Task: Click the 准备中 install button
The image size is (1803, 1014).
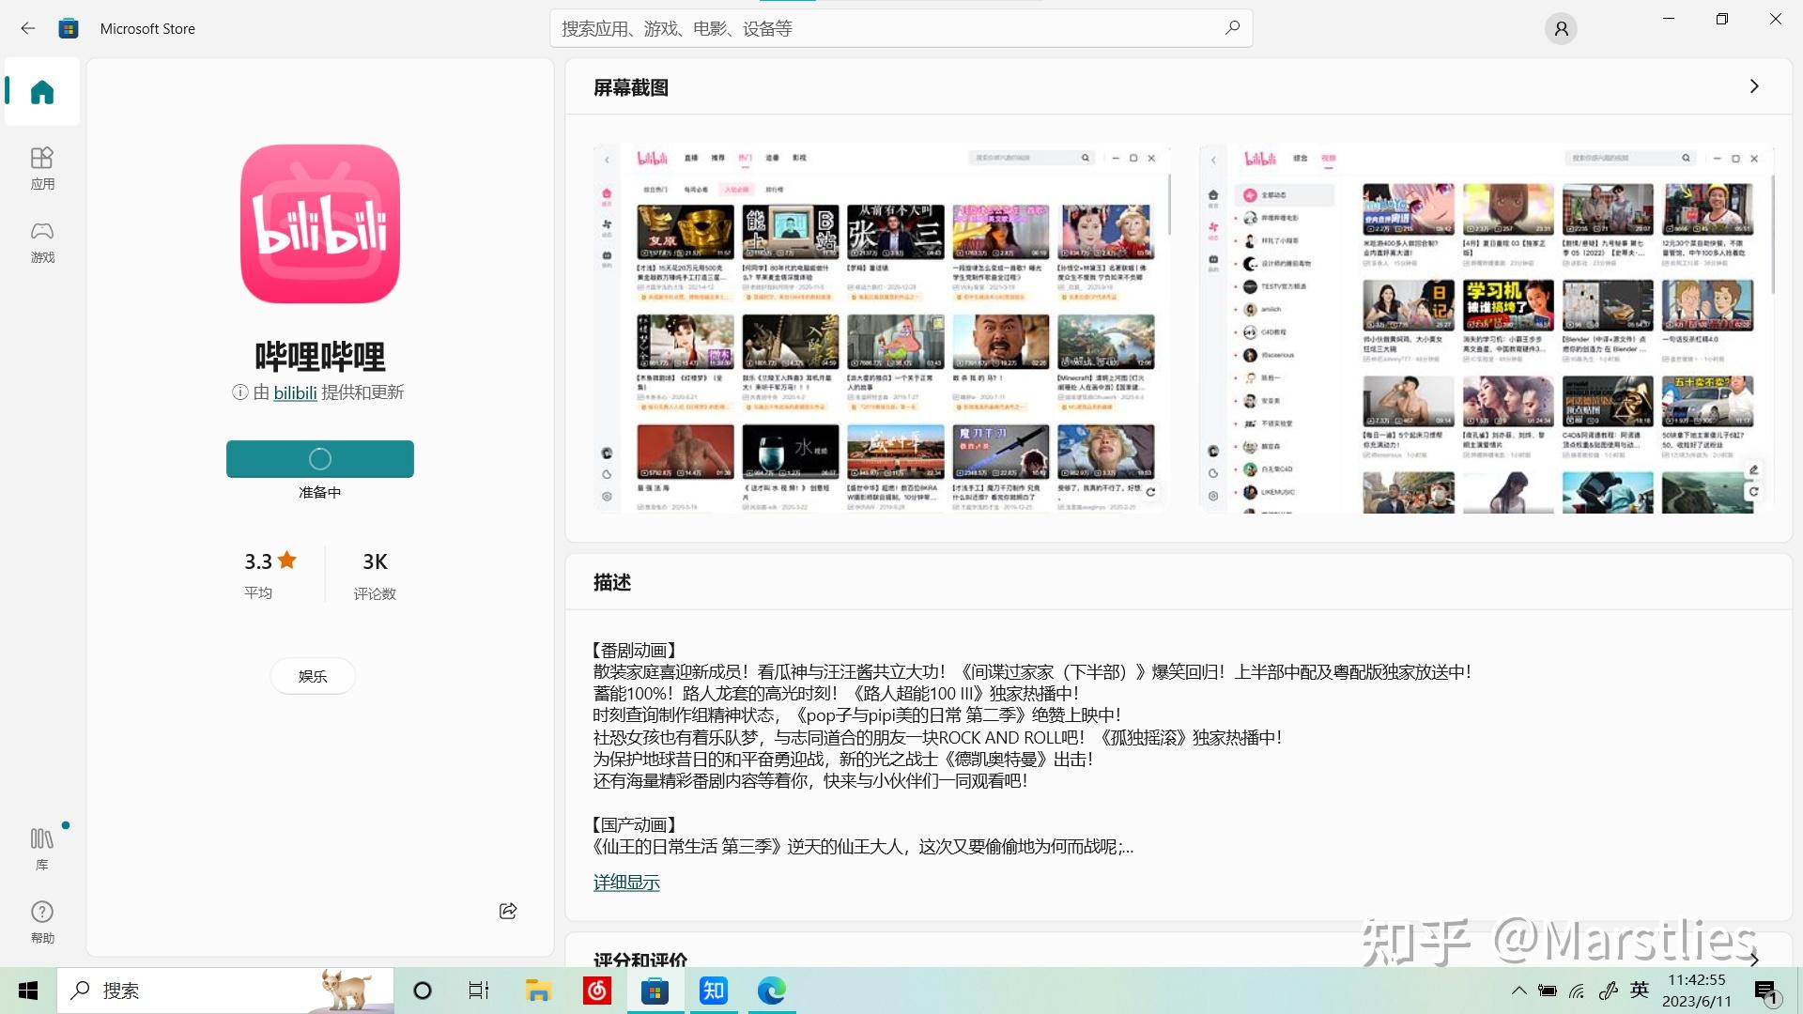Action: [320, 459]
